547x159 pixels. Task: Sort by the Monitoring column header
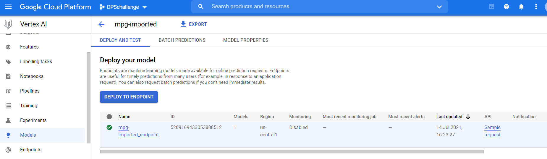[300, 117]
